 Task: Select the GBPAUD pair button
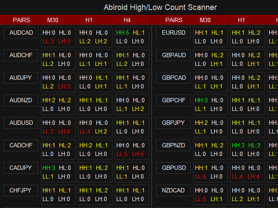point(173,55)
